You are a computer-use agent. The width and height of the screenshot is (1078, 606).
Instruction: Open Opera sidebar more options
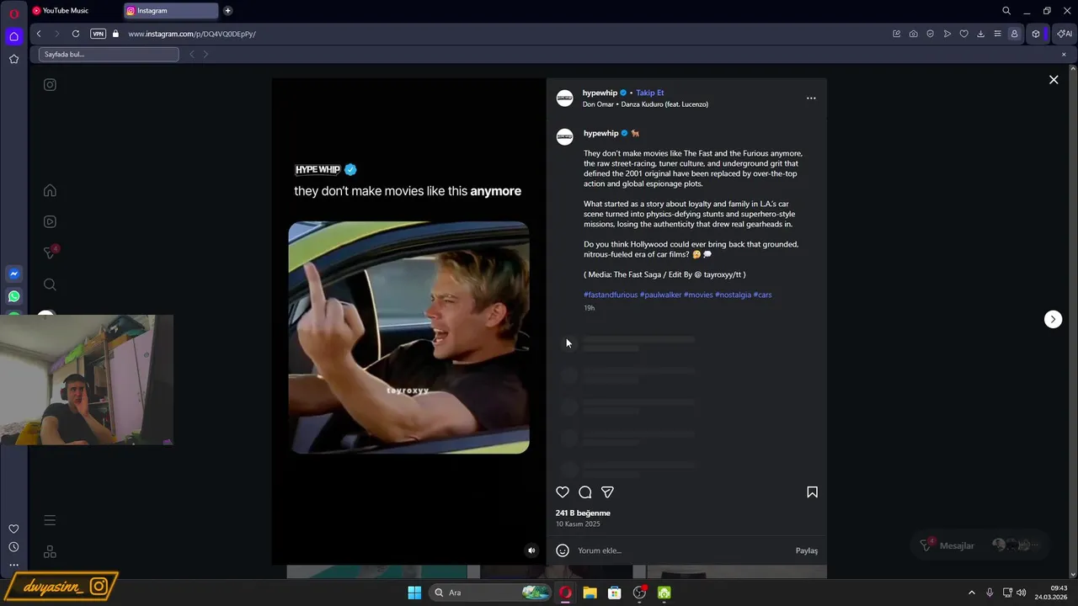pyautogui.click(x=13, y=565)
